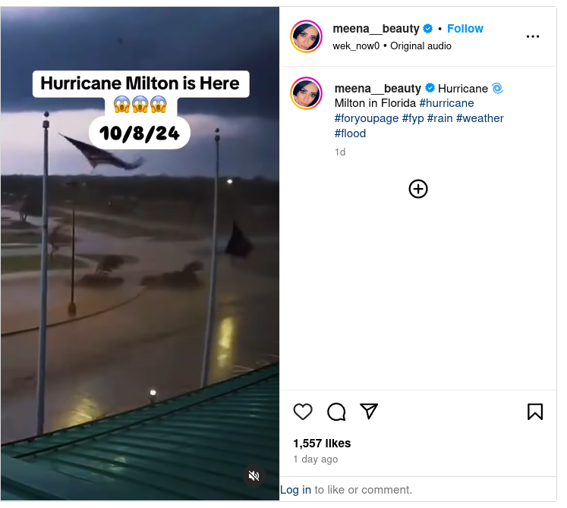Open the #foryoupage hashtag
Viewport: 567px width, 508px height.
(x=367, y=118)
